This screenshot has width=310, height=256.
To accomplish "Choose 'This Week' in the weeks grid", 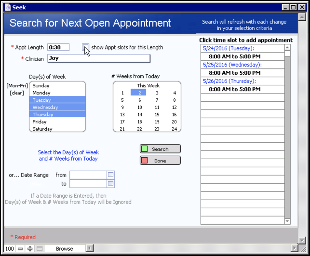I will click(148, 85).
